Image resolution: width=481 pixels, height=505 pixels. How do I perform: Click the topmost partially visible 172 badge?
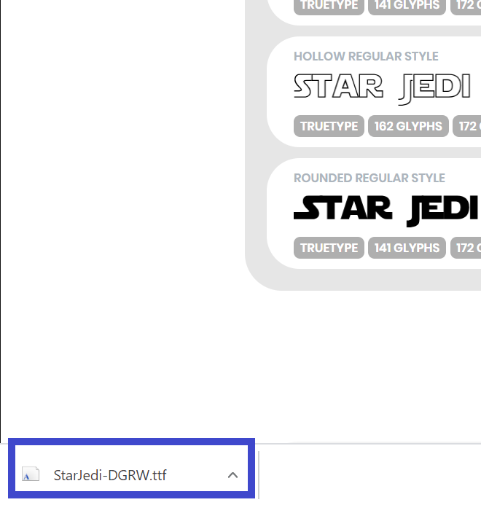tap(467, 6)
